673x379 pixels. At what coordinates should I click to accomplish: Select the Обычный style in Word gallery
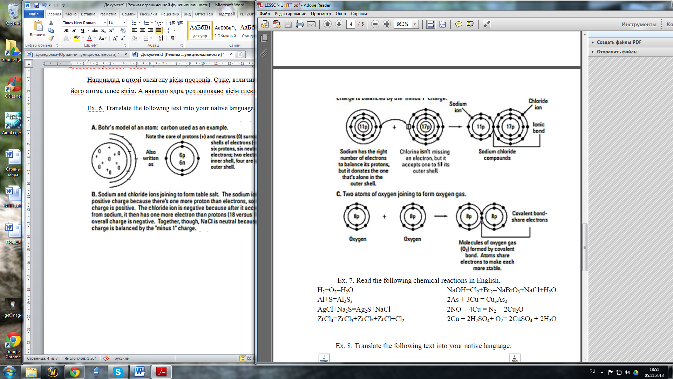click(x=225, y=31)
